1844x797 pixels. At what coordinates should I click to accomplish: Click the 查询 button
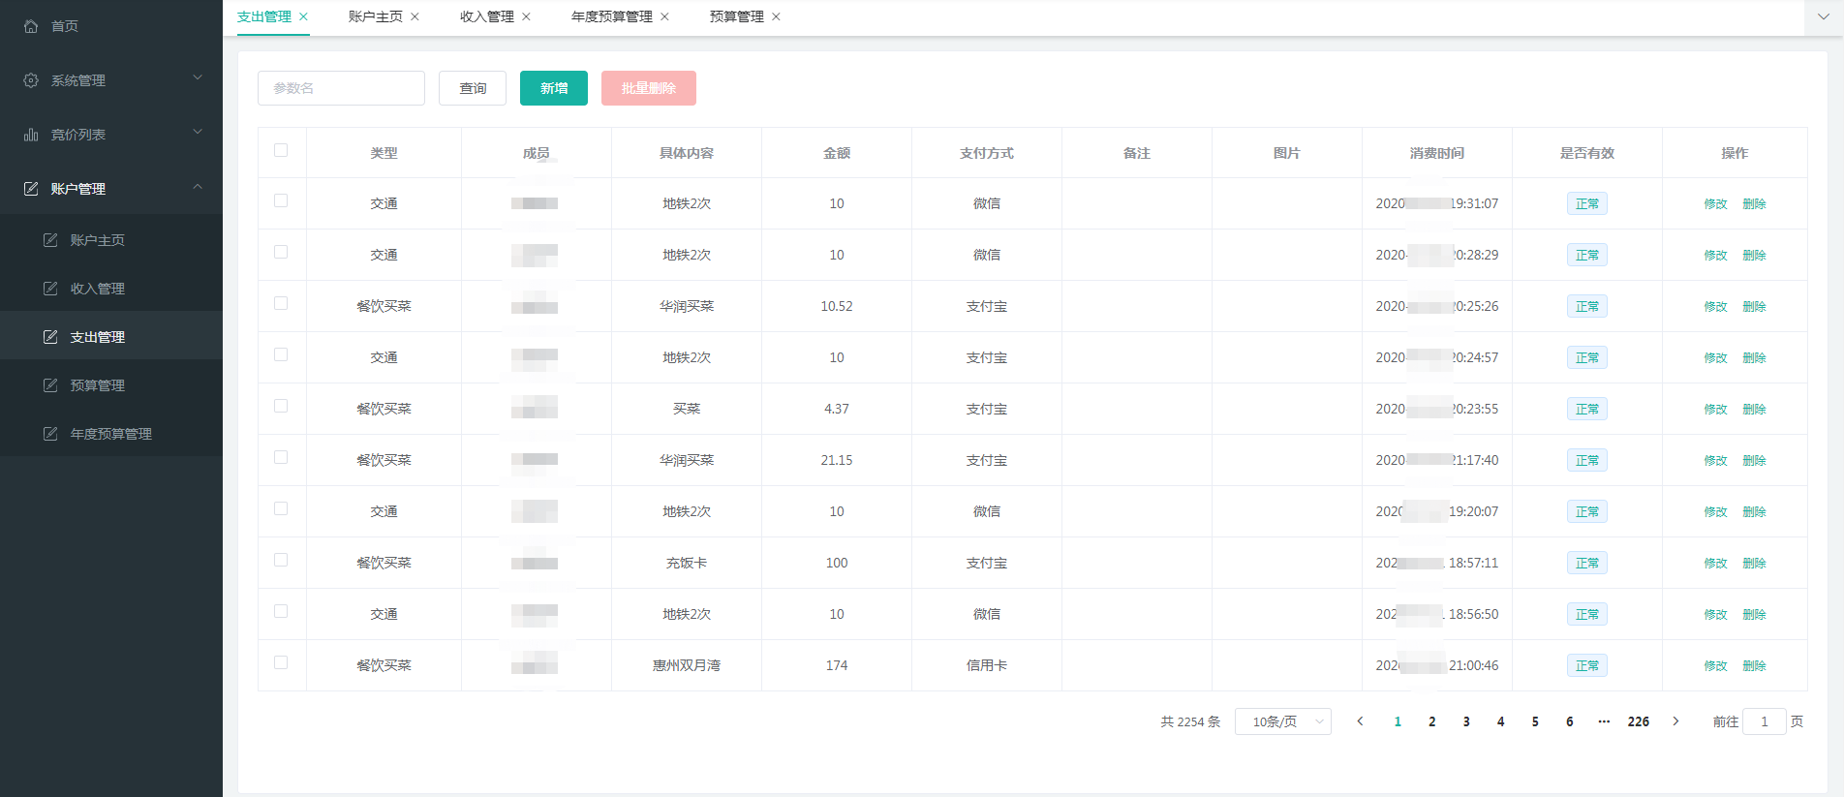(473, 88)
